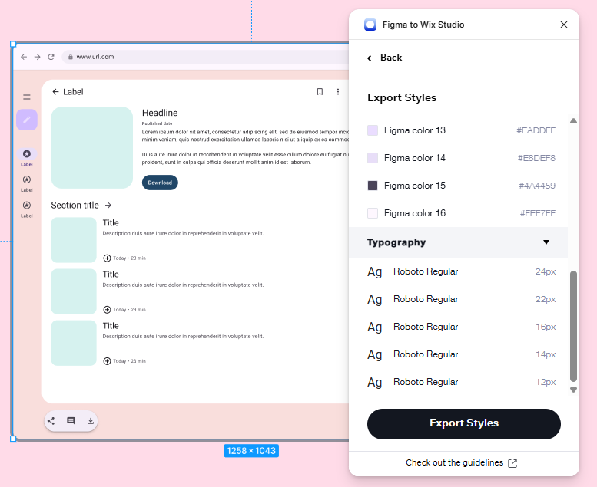This screenshot has width=597, height=487.
Task: Click the top-left frame selection handle
Action: pos(13,44)
